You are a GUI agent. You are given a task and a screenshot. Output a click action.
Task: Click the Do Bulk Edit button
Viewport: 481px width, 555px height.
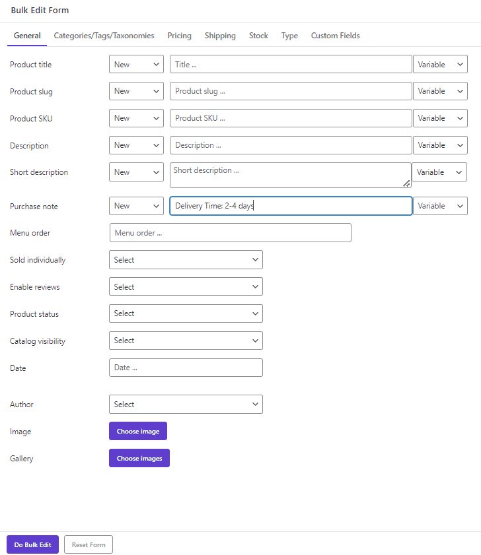point(32,544)
